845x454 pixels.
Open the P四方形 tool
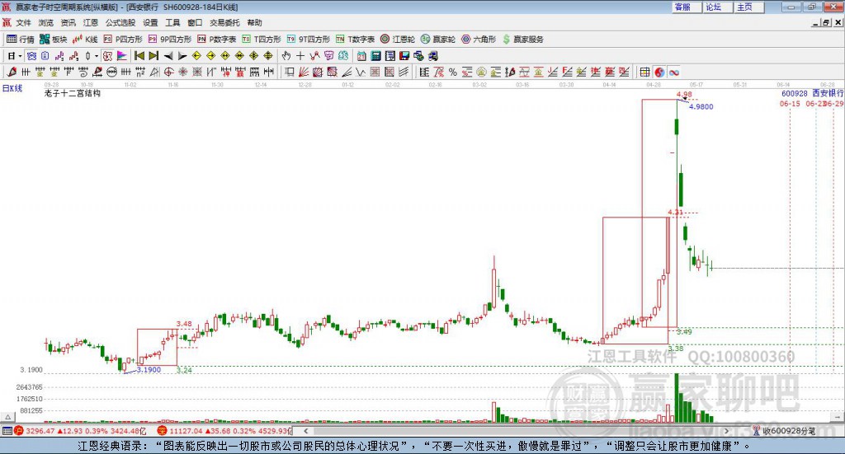point(123,40)
